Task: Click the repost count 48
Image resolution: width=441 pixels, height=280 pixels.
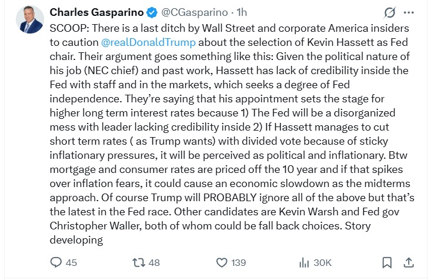Action: 154,262
